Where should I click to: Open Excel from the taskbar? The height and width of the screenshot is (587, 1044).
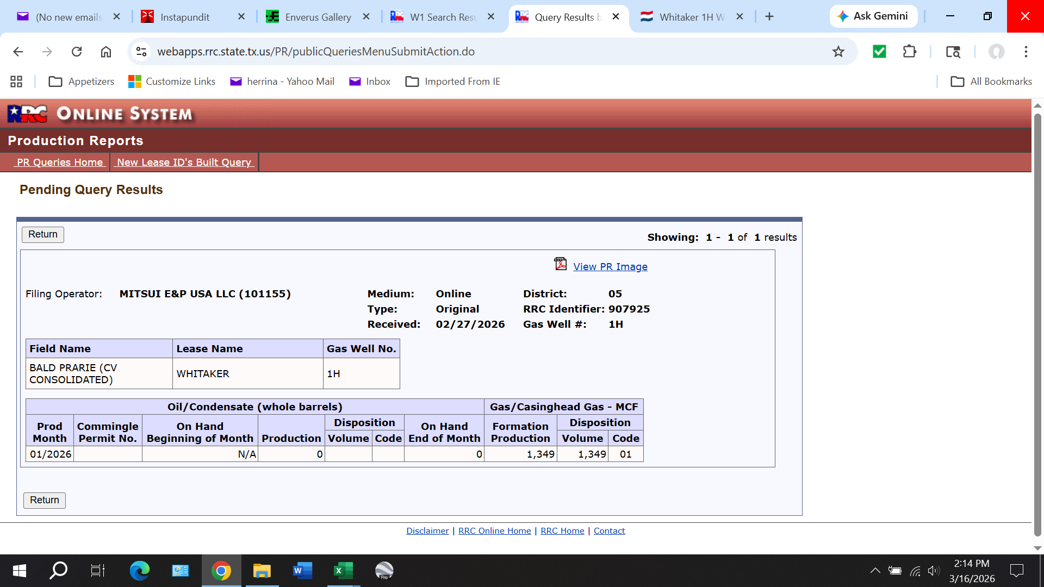[x=343, y=571]
